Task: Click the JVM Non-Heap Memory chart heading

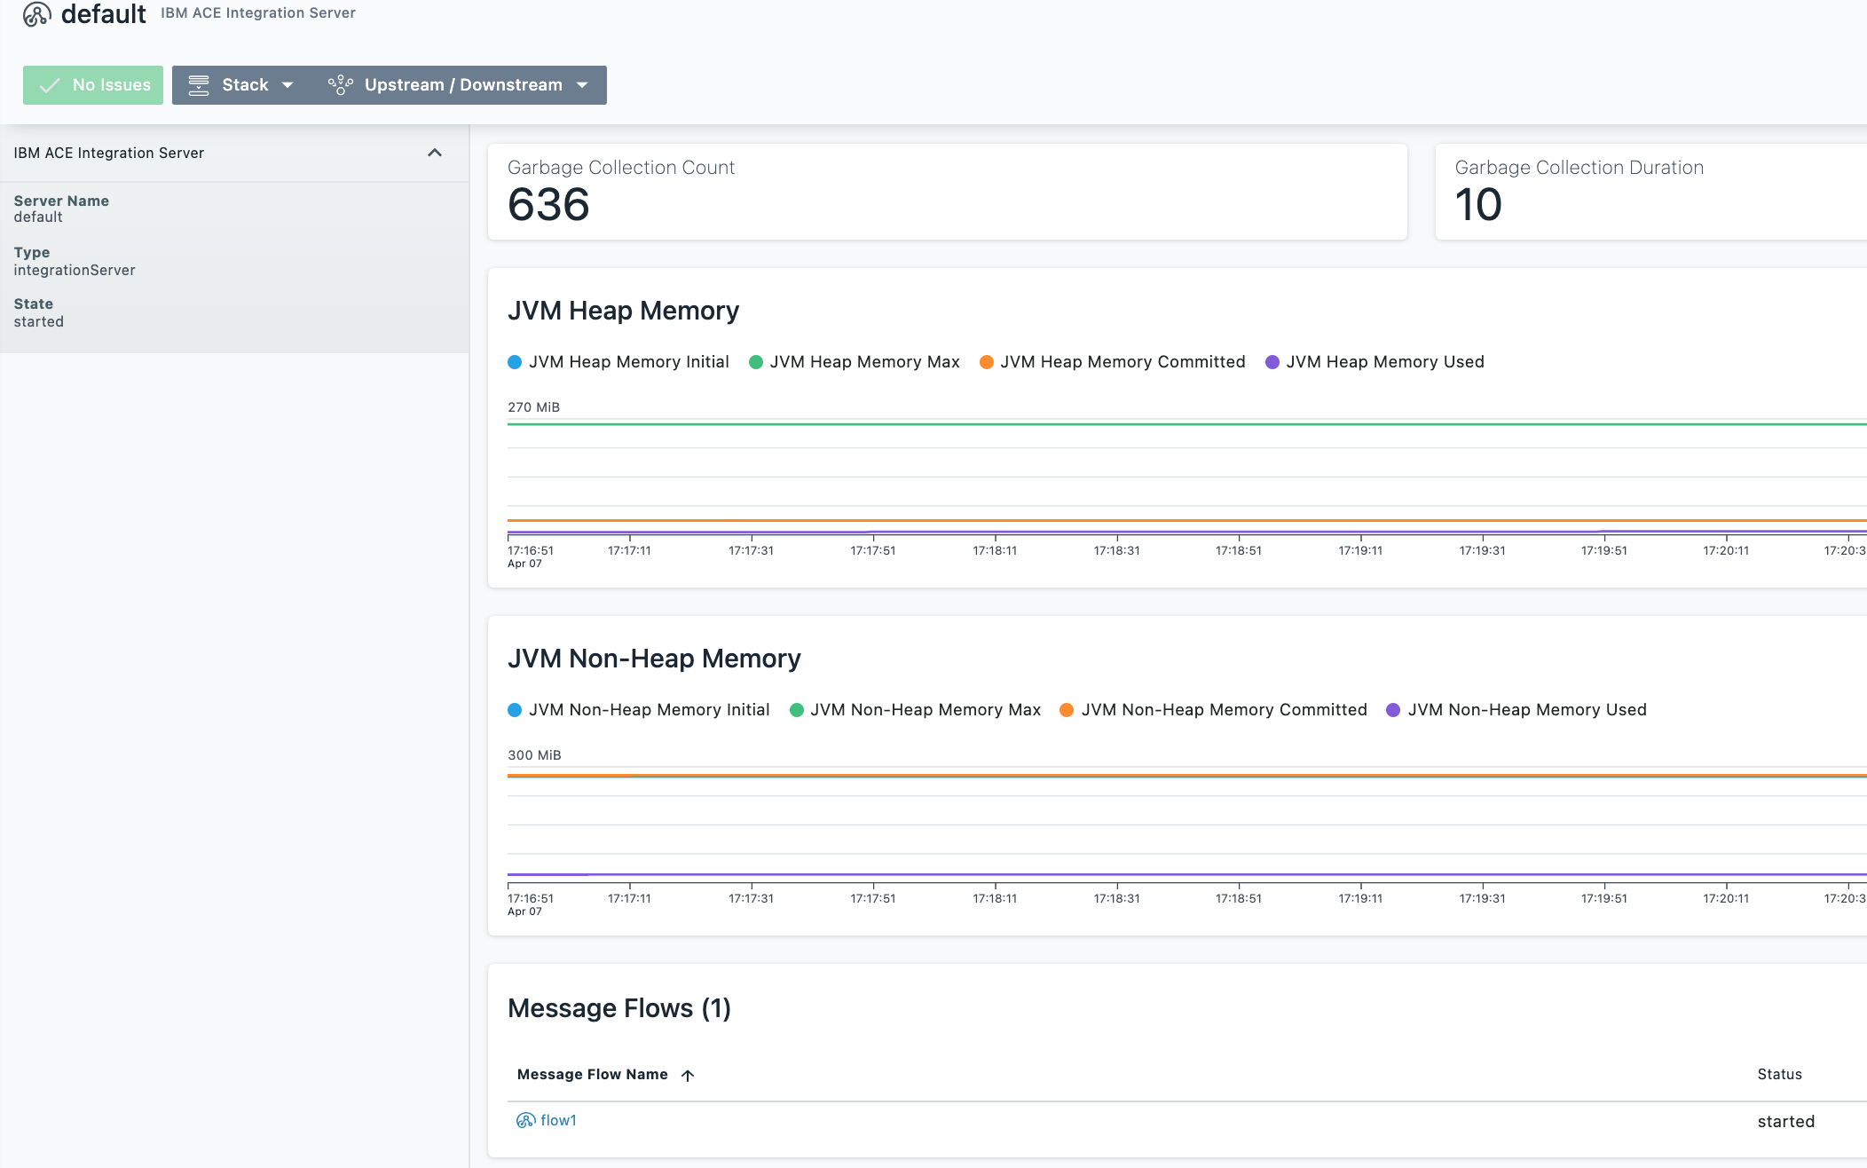Action: click(655, 659)
